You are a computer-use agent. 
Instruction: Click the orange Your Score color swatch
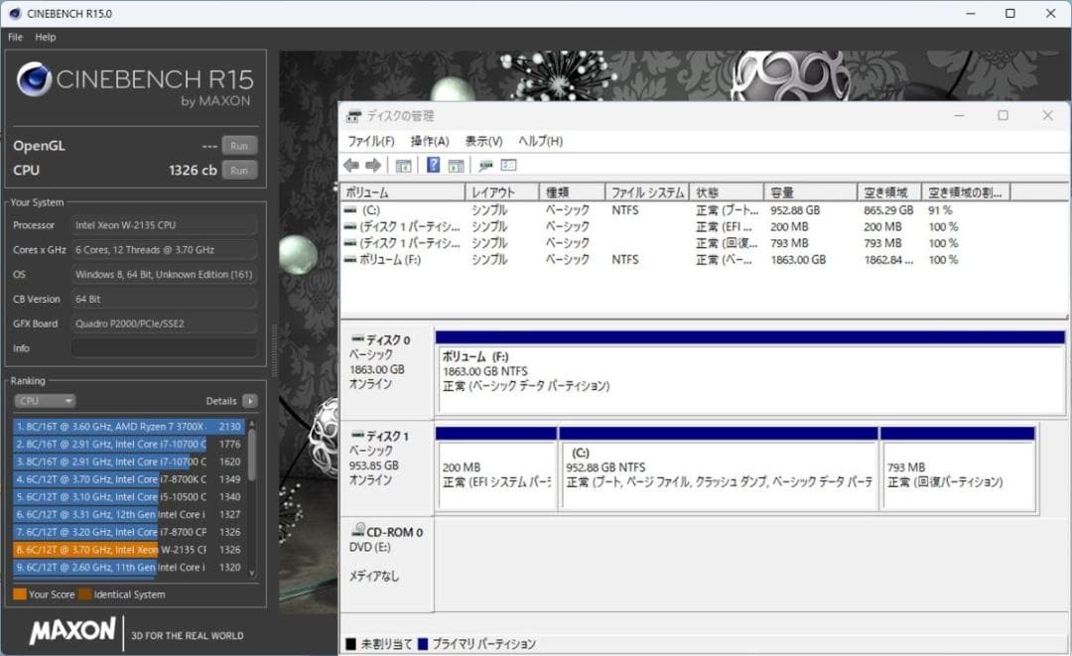pyautogui.click(x=19, y=593)
